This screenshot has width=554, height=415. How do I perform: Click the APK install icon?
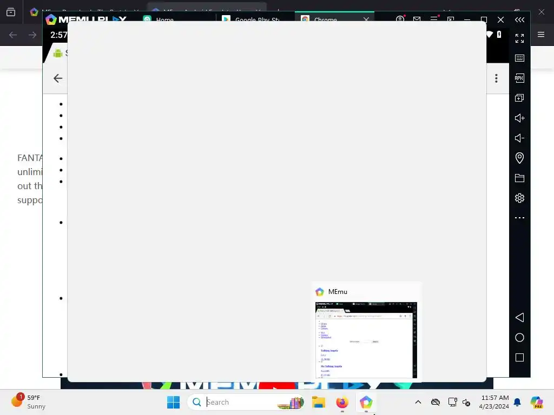point(519,78)
